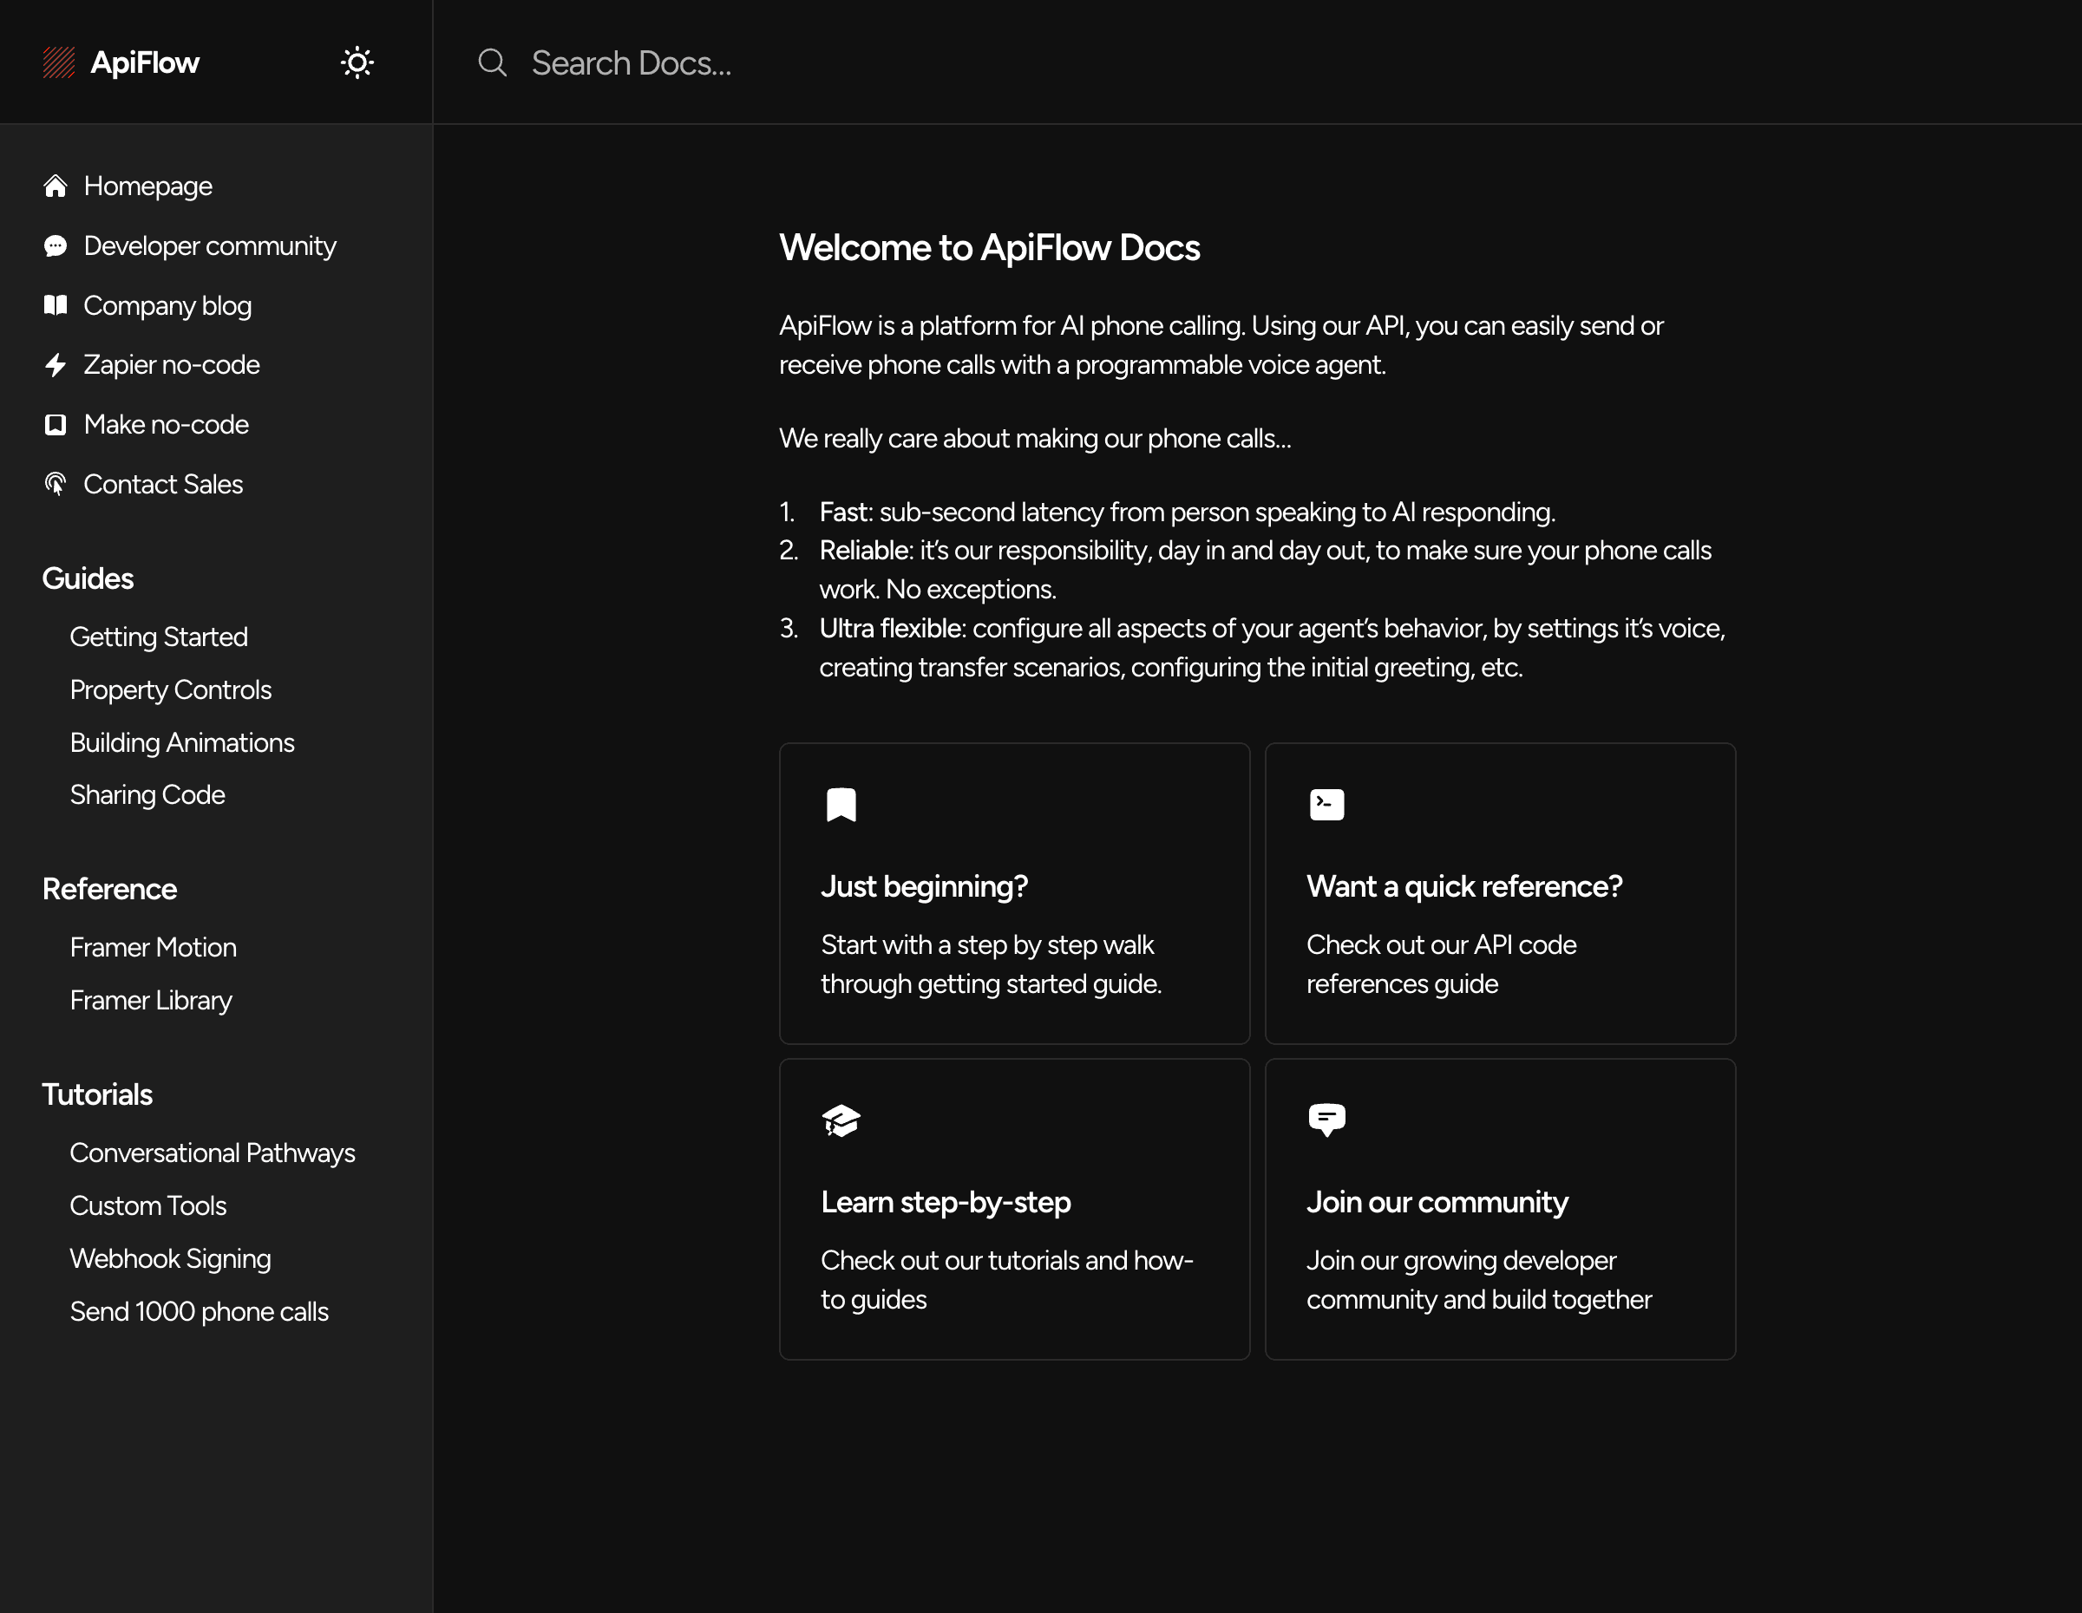
Task: Click the Zapier no-code lightning bolt icon
Action: tap(56, 365)
